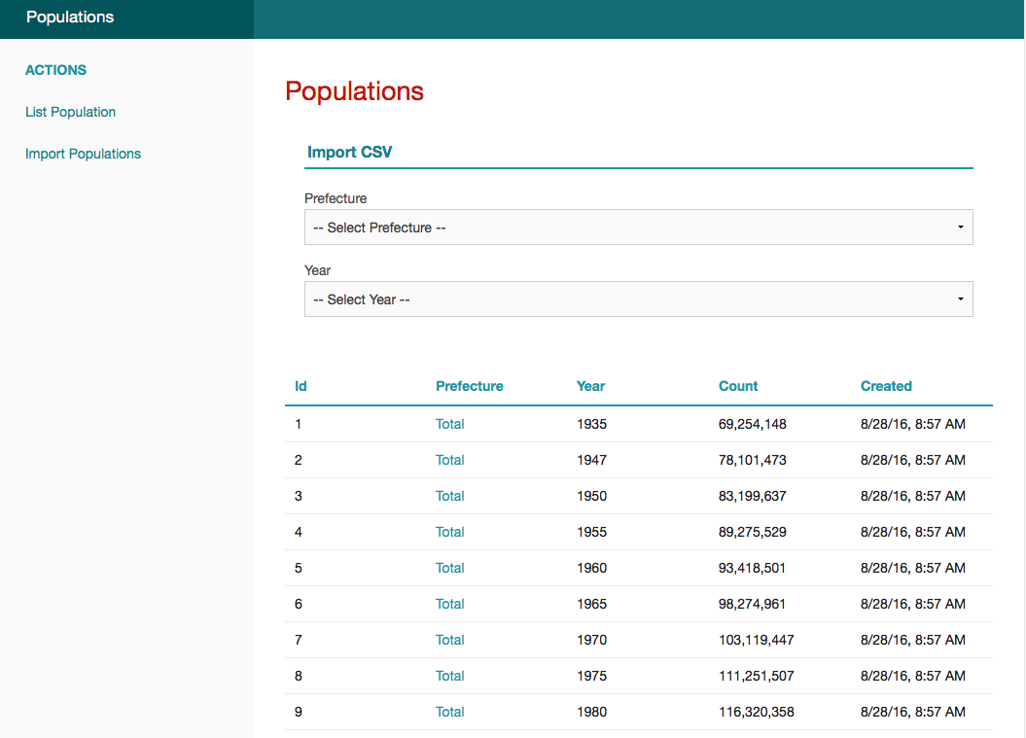Click the year cell 1947
This screenshot has width=1026, height=738.
pyautogui.click(x=591, y=460)
